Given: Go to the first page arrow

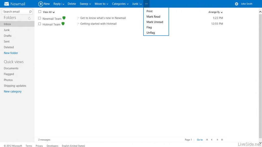Looking at the screenshot, I should tap(207, 140).
